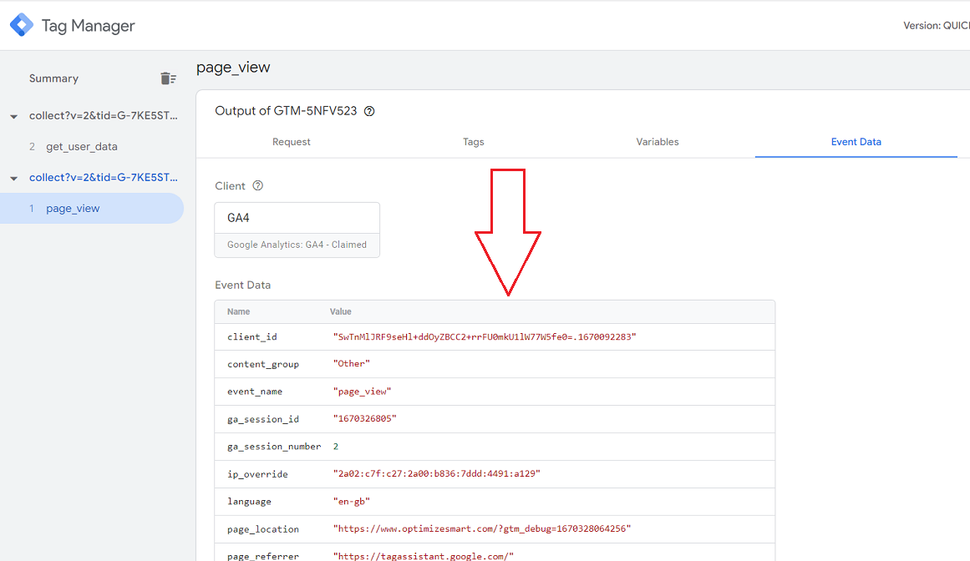Collapse the second collect request group
Image resolution: width=970 pixels, height=561 pixels.
13,178
